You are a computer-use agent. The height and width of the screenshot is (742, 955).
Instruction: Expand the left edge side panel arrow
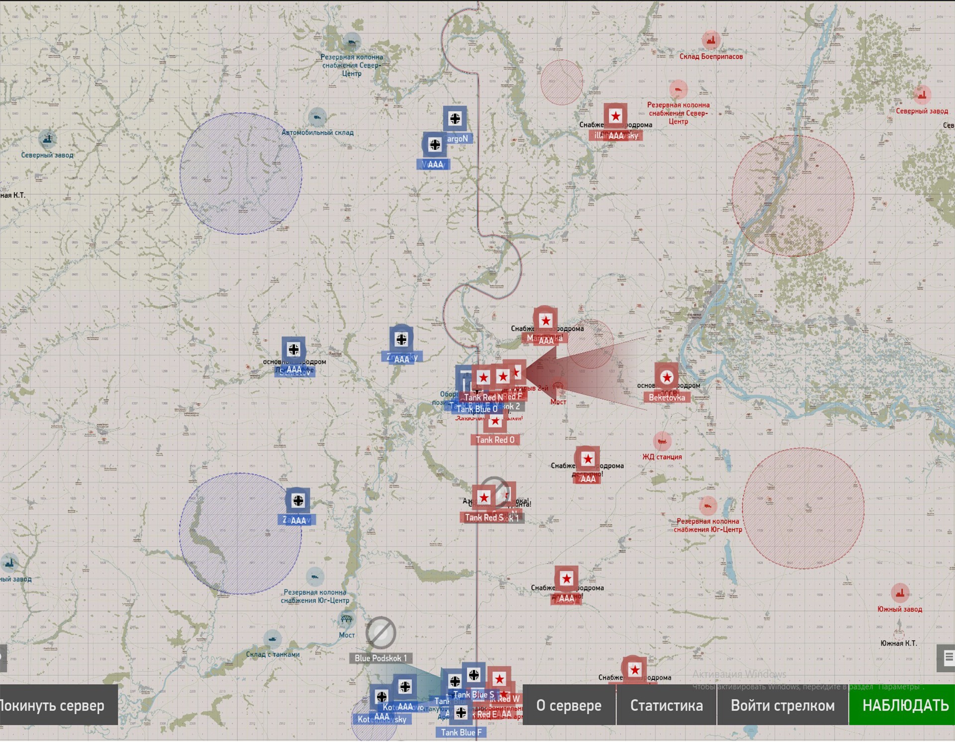tap(2, 657)
